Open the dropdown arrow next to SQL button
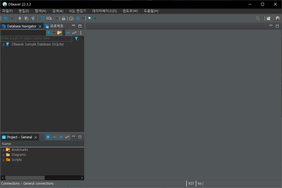 pyautogui.click(x=57, y=18)
